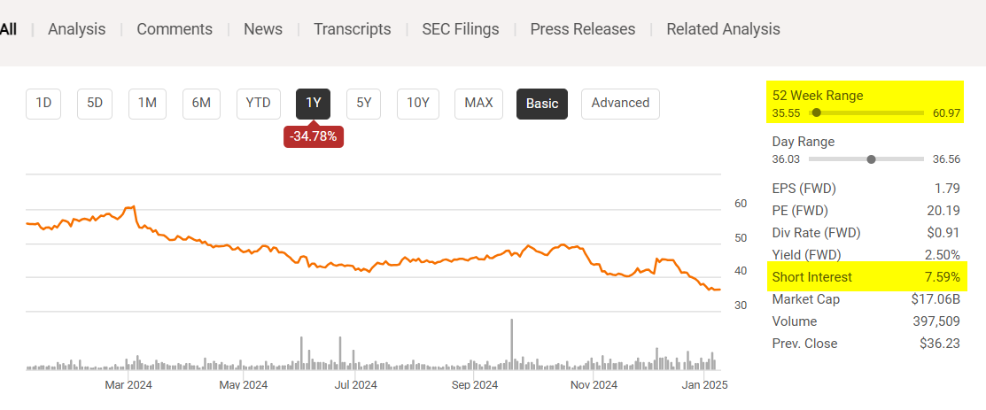Choose the 1M chart period
The height and width of the screenshot is (410, 986).
click(x=147, y=103)
